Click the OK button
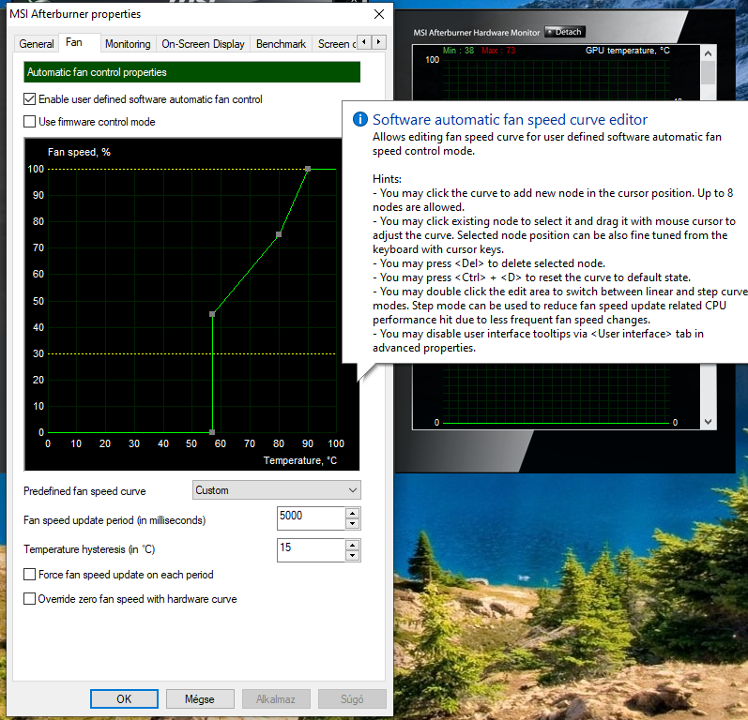748x720 pixels. [124, 698]
